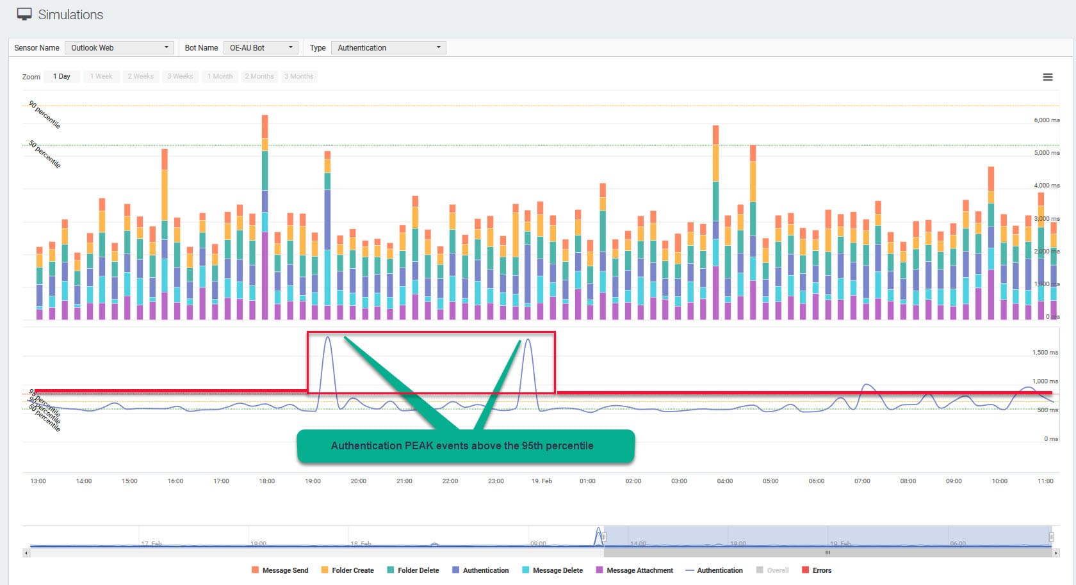Toggle Message Delete legend entry
The image size is (1076, 585).
[x=557, y=570]
